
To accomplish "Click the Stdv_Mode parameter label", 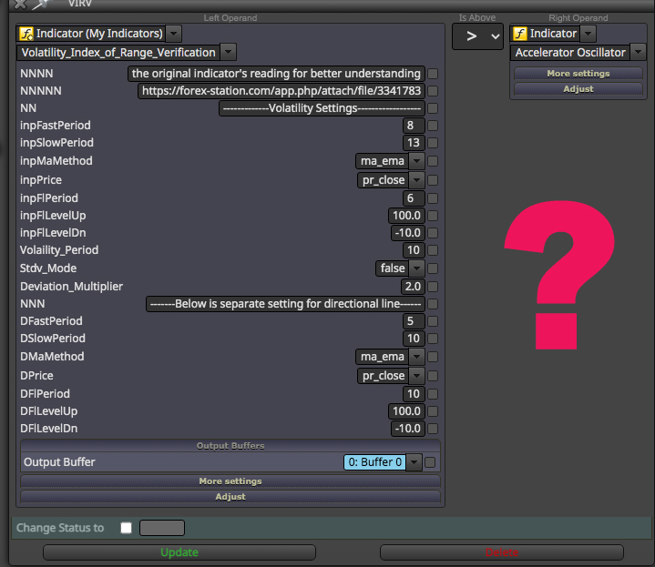I will [48, 268].
